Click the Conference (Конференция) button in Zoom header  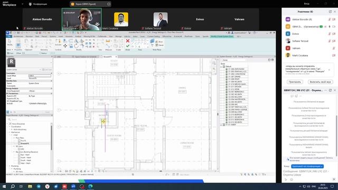(38, 4)
